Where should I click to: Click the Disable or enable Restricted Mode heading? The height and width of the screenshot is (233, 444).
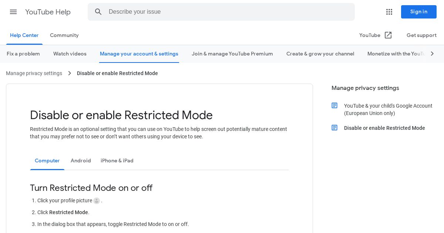click(x=121, y=115)
